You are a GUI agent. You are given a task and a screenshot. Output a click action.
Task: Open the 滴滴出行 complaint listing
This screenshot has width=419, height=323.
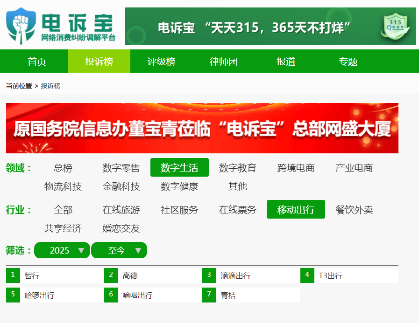click(x=235, y=275)
